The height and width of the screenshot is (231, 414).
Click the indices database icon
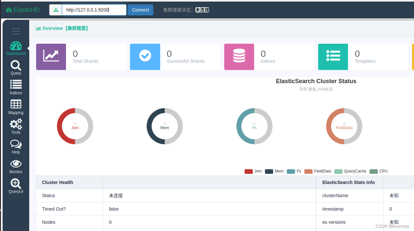[239, 57]
